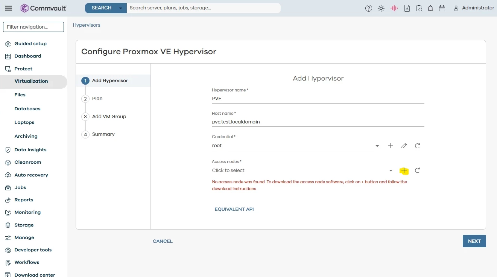Click the Hypervisor name input field
497x277 pixels.
(318, 99)
